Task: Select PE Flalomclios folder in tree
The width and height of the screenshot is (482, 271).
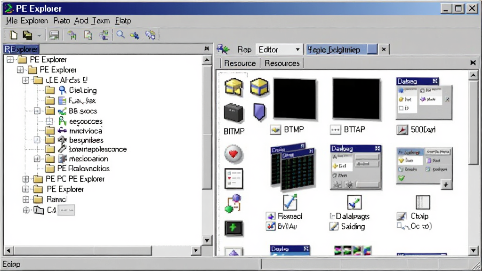Action: click(x=83, y=168)
